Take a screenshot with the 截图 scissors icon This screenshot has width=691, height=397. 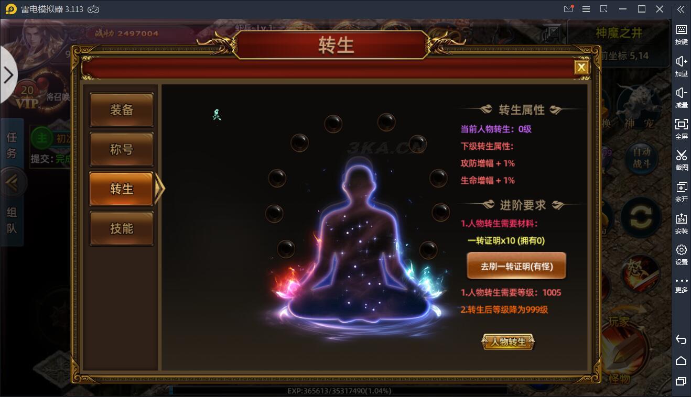(681, 160)
